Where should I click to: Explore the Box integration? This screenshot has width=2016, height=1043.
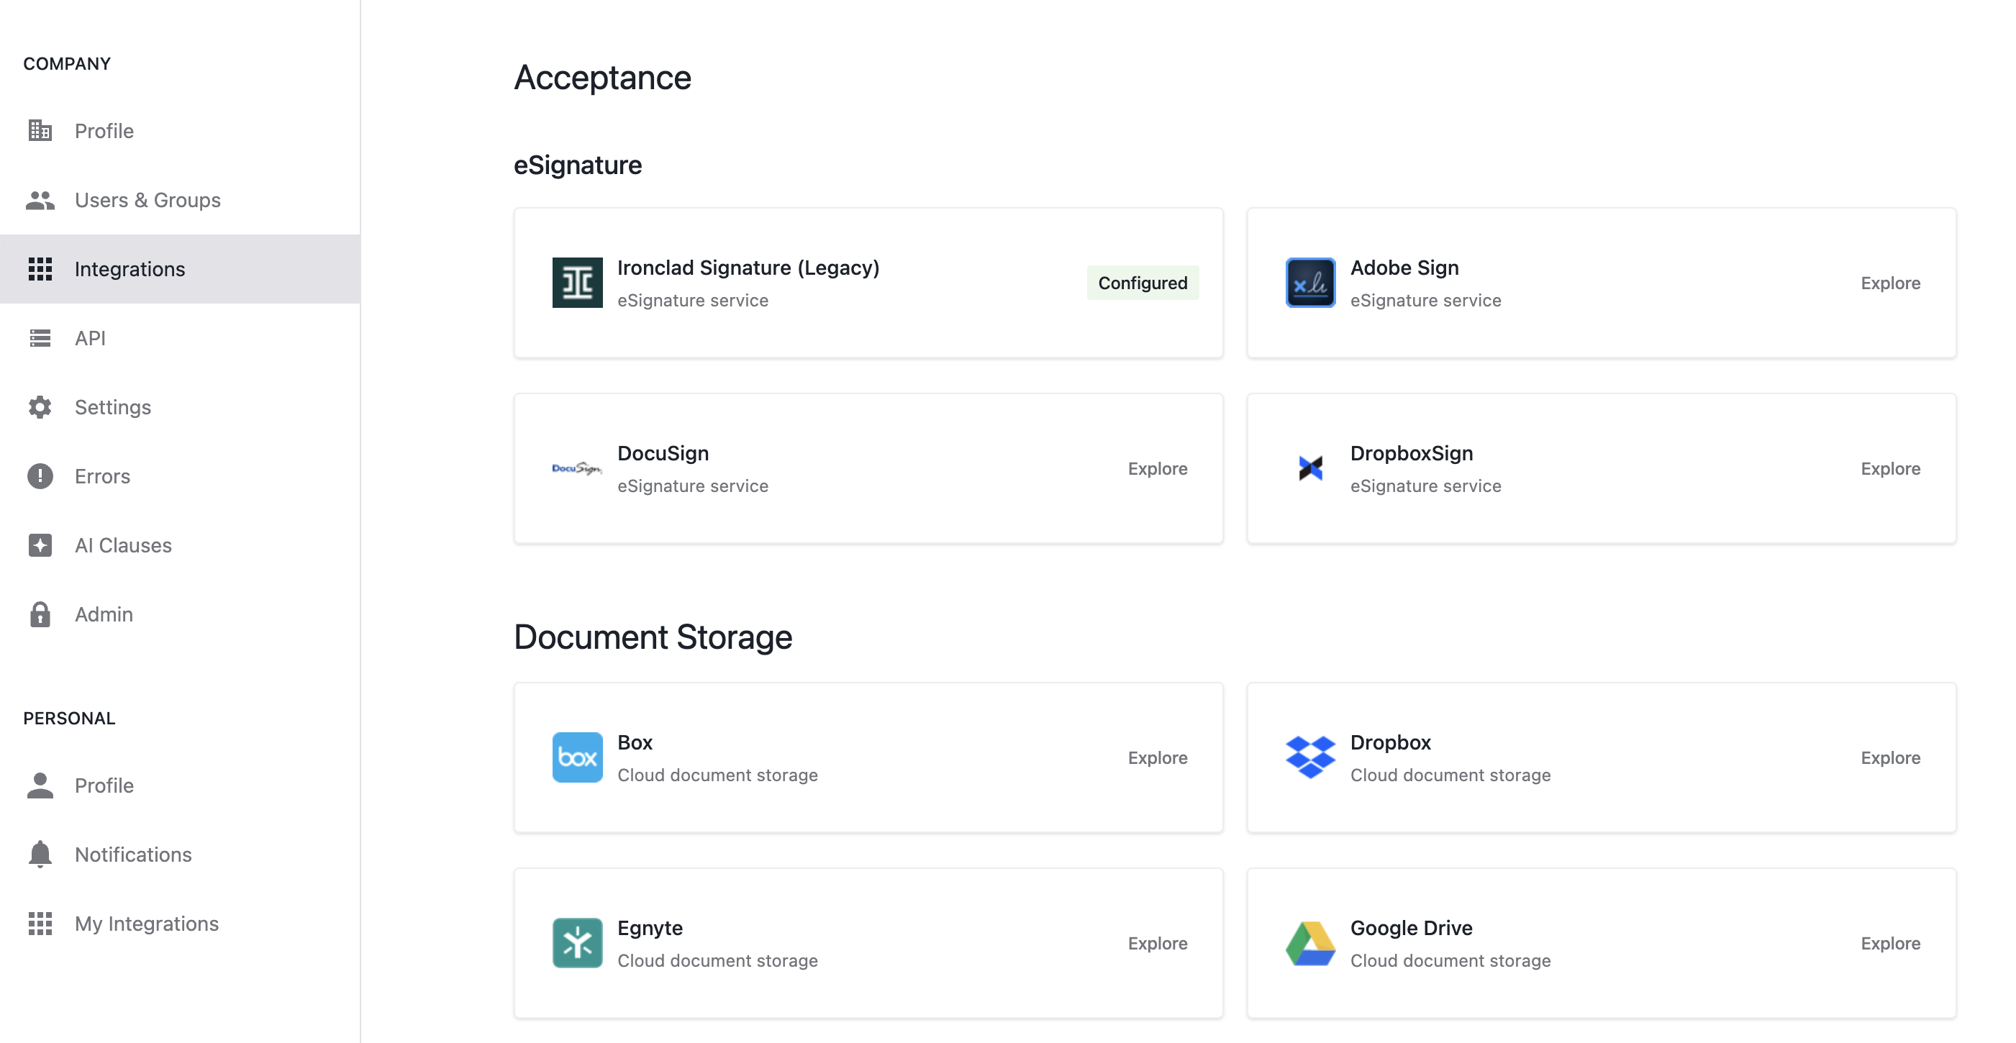[x=1158, y=757]
